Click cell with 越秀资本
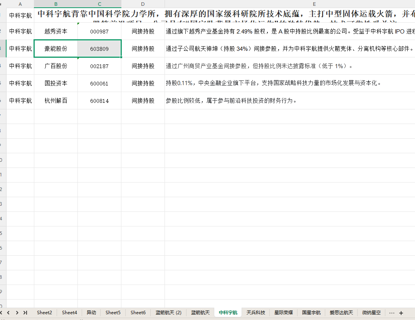The image size is (415, 320). [x=56, y=32]
